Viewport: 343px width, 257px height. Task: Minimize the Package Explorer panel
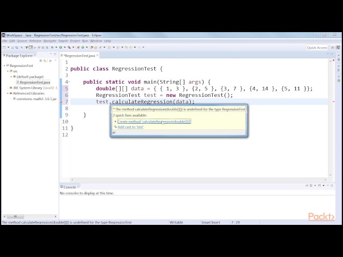(x=51, y=54)
